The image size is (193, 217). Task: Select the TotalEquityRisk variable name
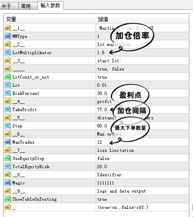pyautogui.click(x=31, y=167)
